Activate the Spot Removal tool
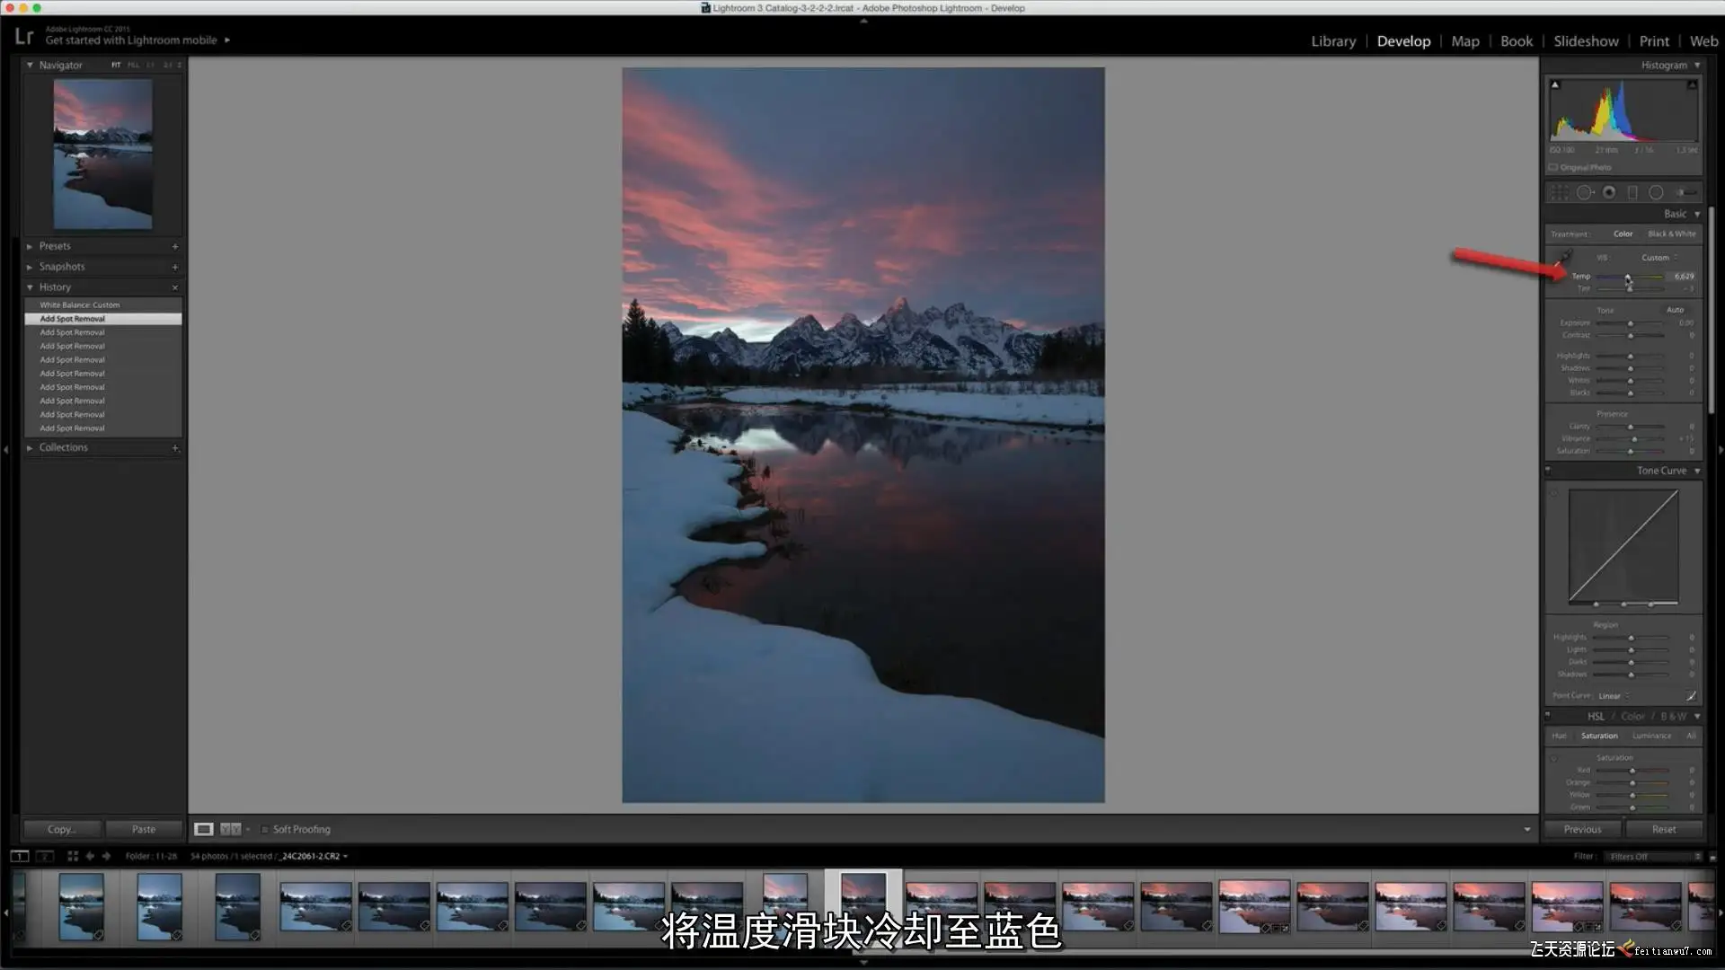The image size is (1725, 970). point(1585,192)
